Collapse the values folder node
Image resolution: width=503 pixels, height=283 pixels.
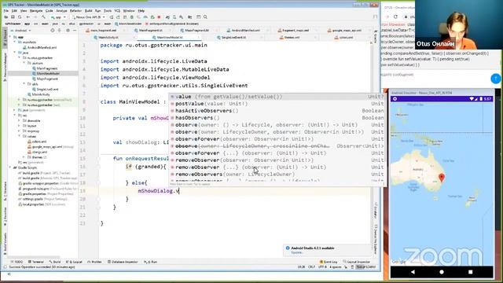point(20,136)
